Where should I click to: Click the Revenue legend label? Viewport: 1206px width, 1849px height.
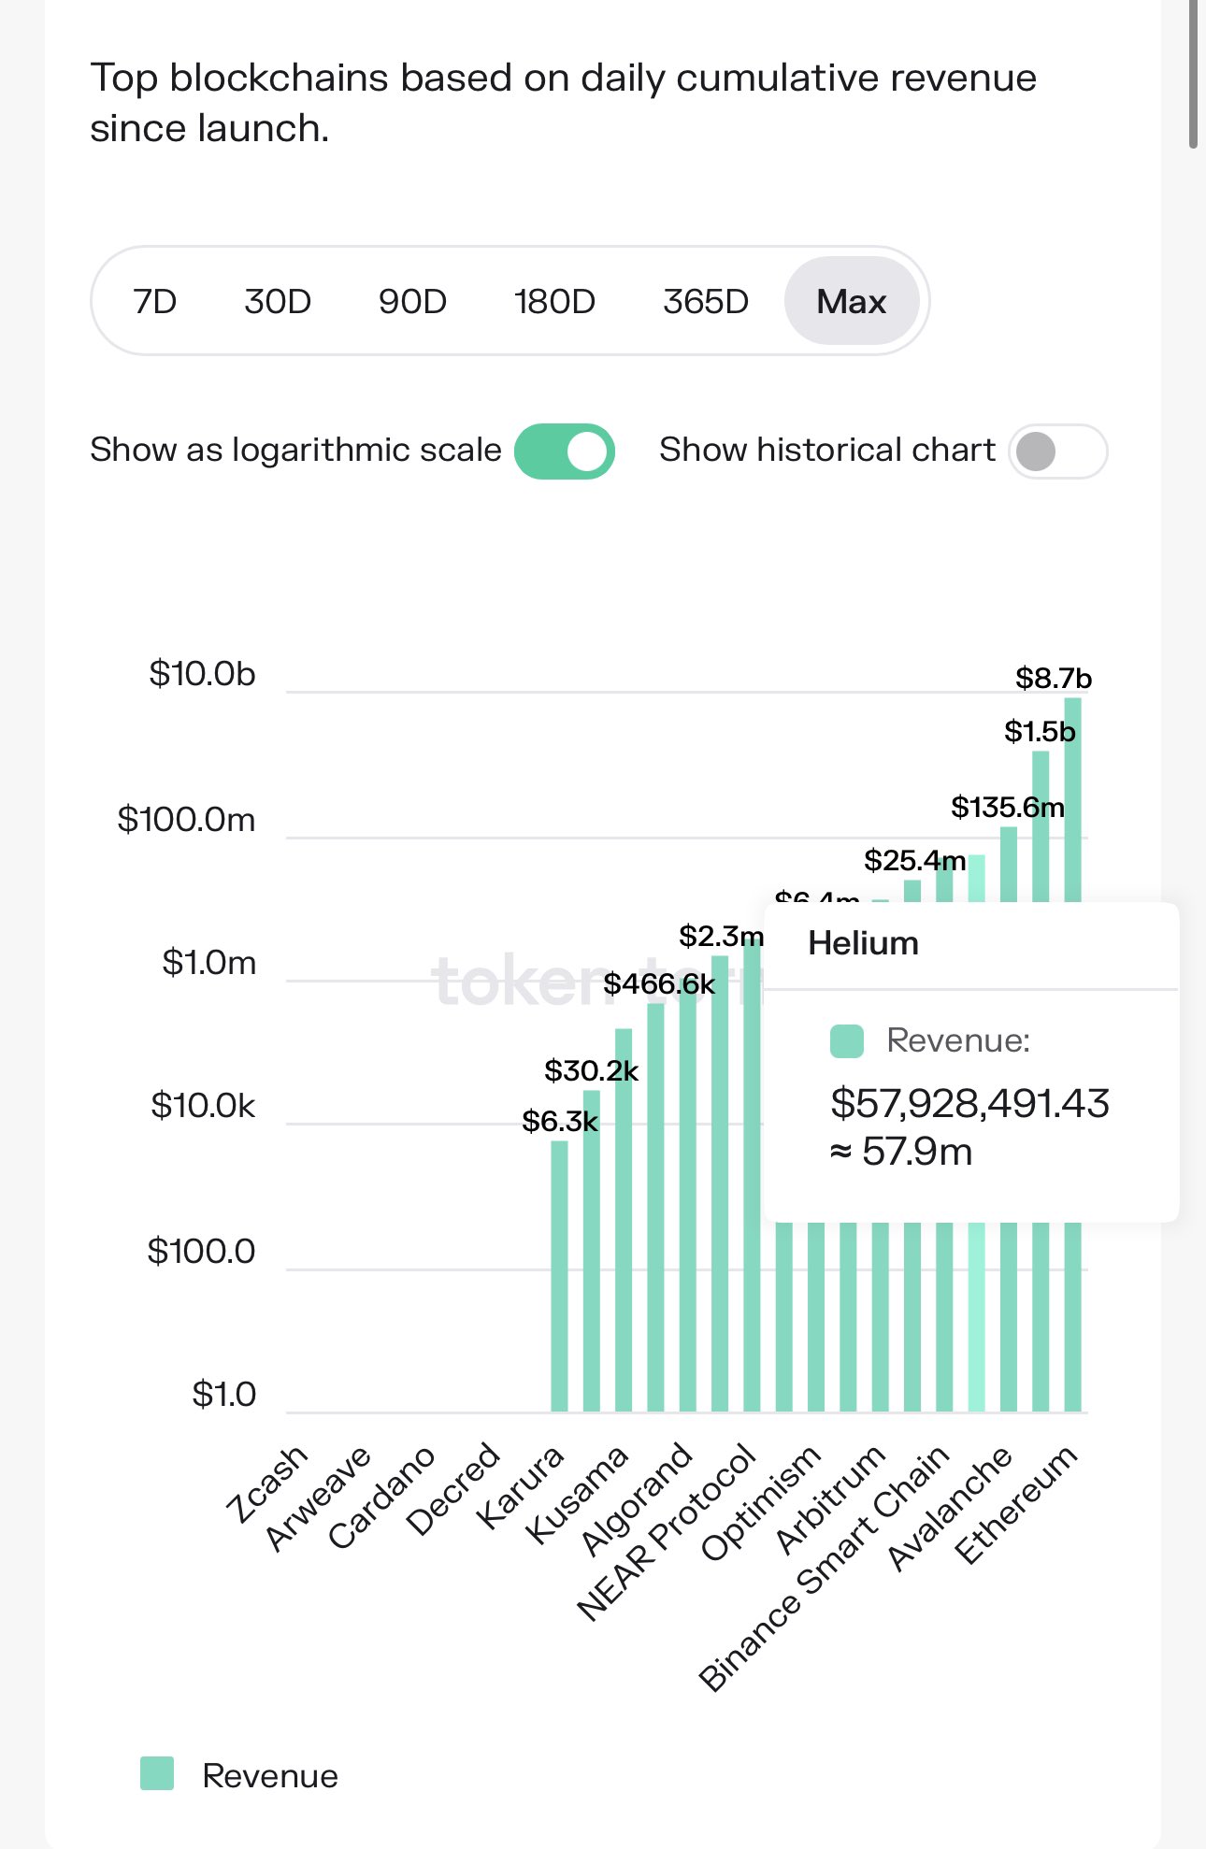[270, 1776]
